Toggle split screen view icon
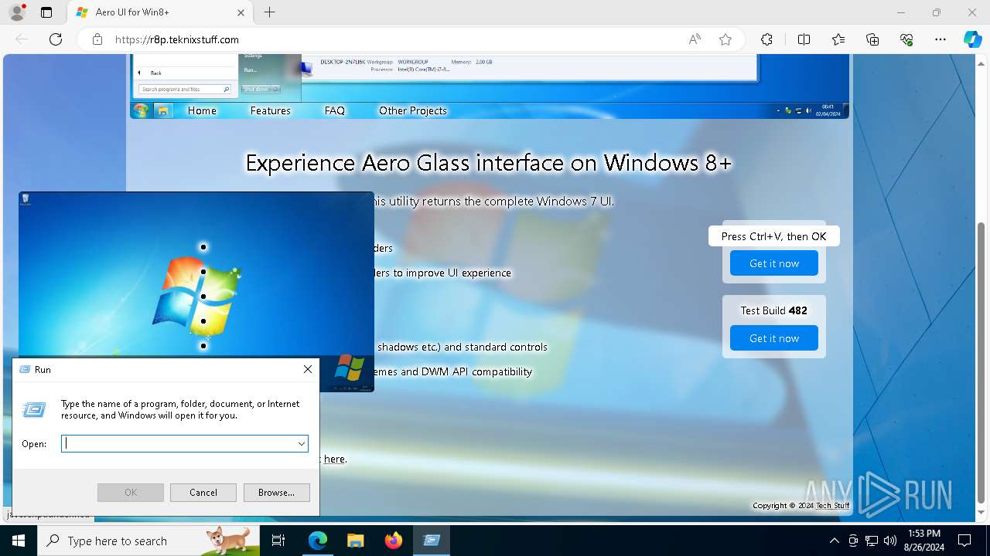Viewport: 990px width, 556px height. [804, 39]
